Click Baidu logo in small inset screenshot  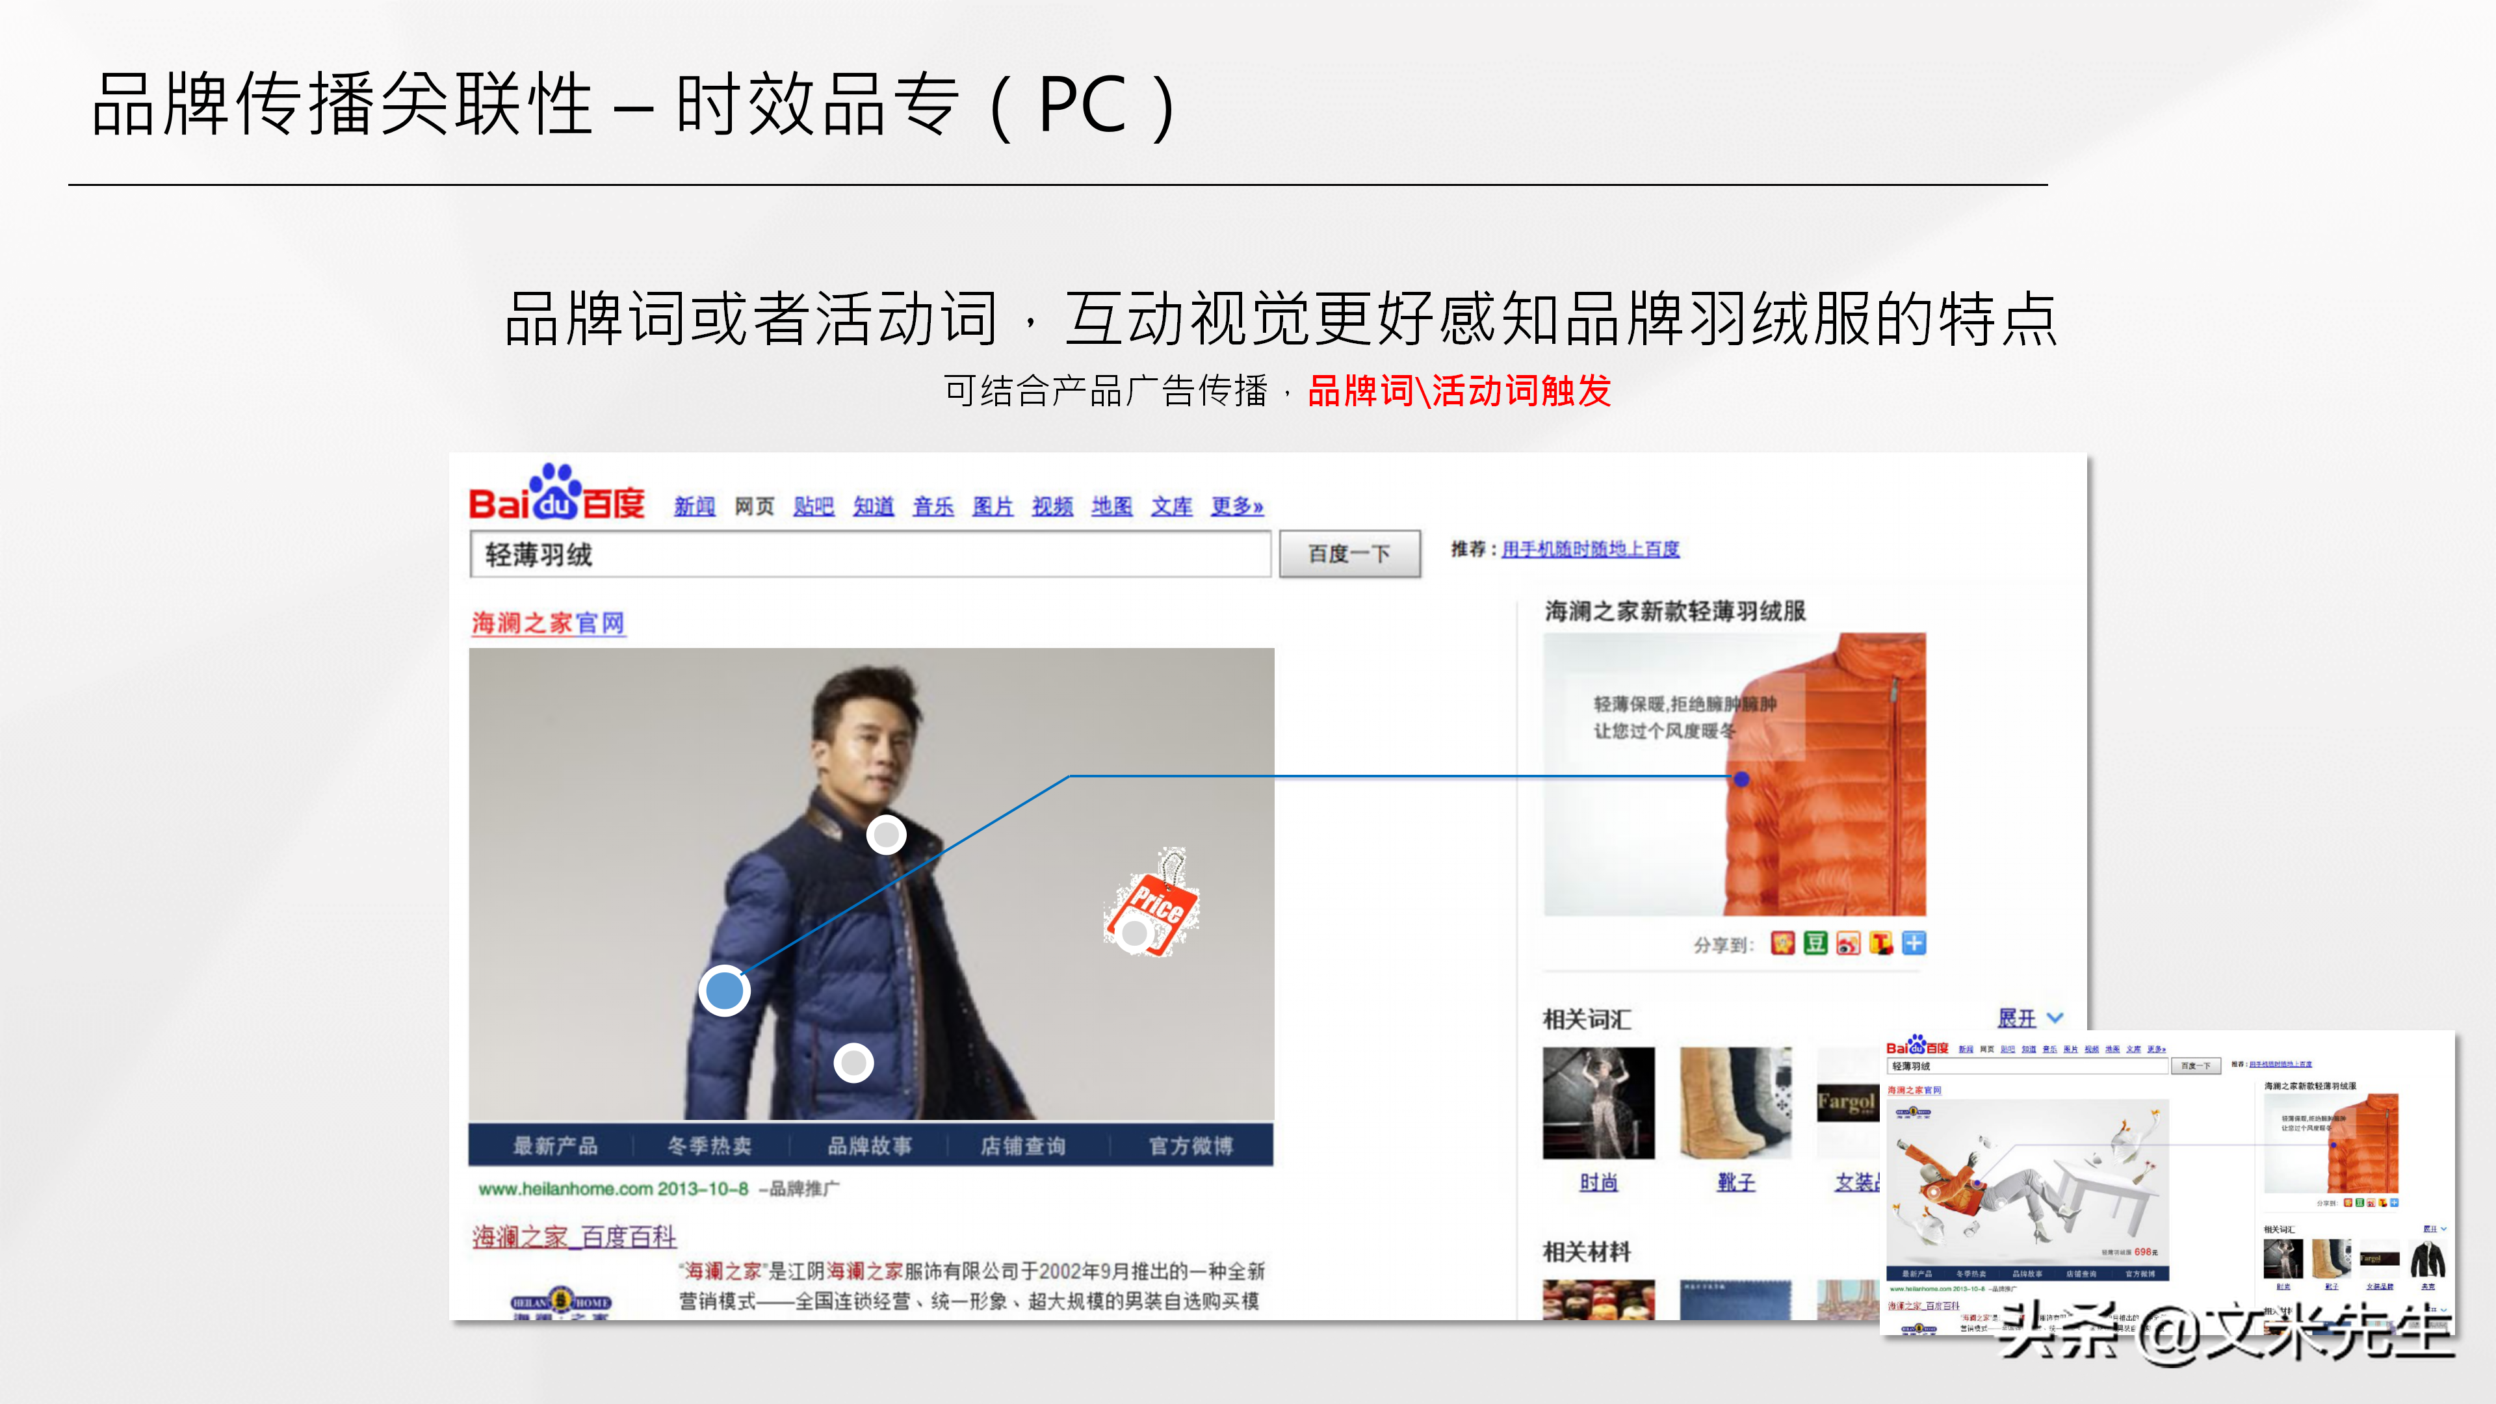(1917, 1046)
